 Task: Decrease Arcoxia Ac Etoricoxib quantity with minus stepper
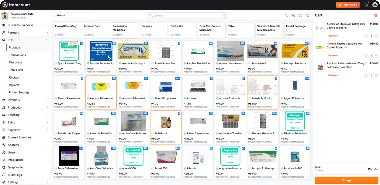(367, 35)
